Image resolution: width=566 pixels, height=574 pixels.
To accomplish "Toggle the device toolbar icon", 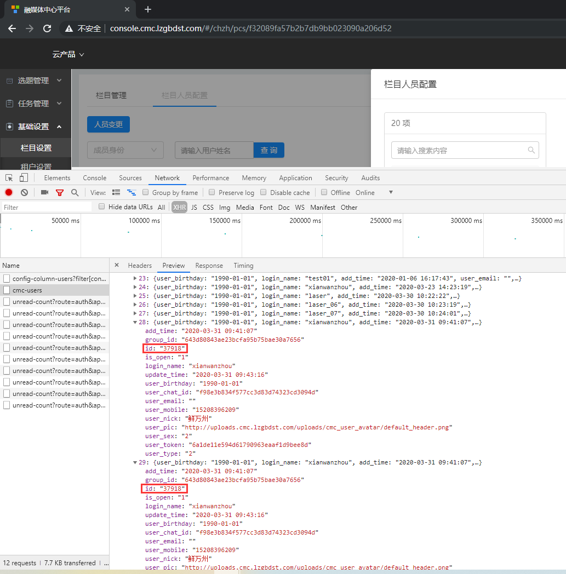I will 24,178.
